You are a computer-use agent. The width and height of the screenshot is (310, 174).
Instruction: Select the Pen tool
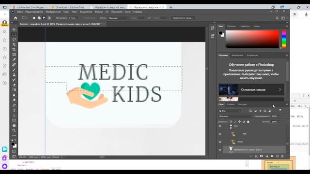pyautogui.click(x=14, y=105)
